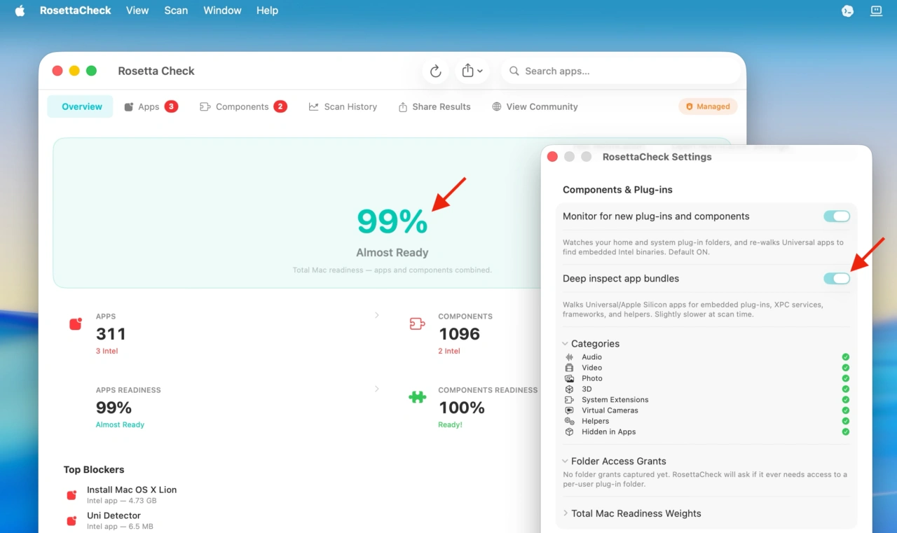
Task: Select the "Uni Detector" blocker name
Action: click(x=114, y=515)
